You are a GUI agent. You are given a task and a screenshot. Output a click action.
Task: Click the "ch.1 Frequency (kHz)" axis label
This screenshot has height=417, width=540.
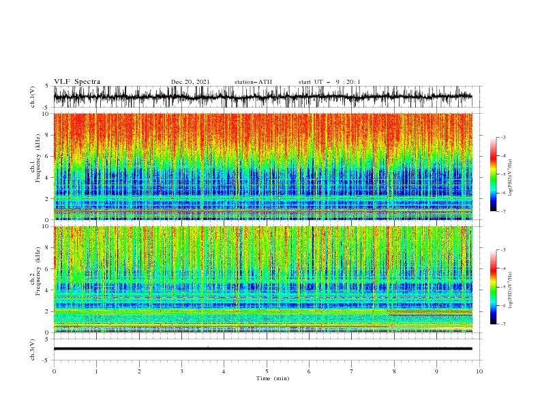(x=36, y=157)
